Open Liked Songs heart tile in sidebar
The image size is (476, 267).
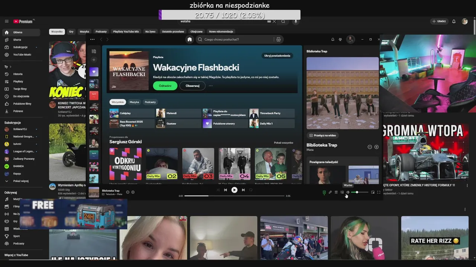click(94, 72)
